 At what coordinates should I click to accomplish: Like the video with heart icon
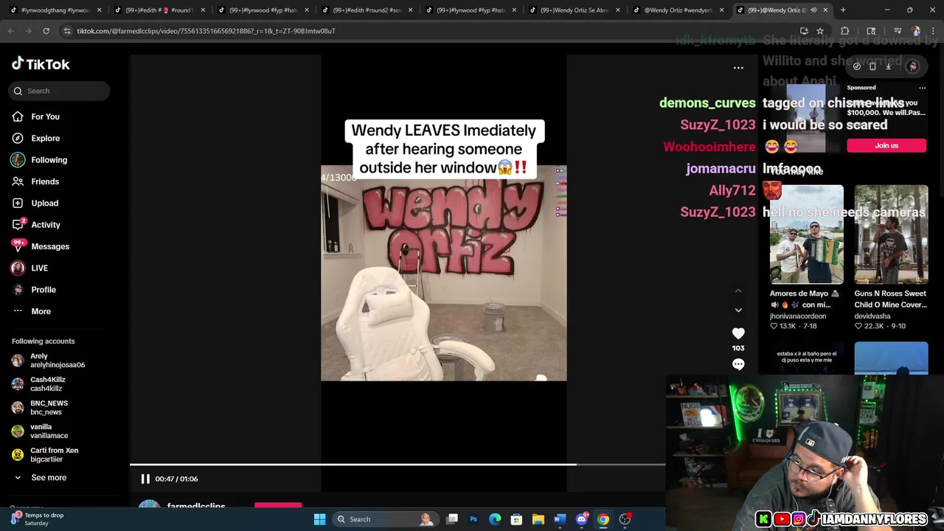[x=738, y=333]
